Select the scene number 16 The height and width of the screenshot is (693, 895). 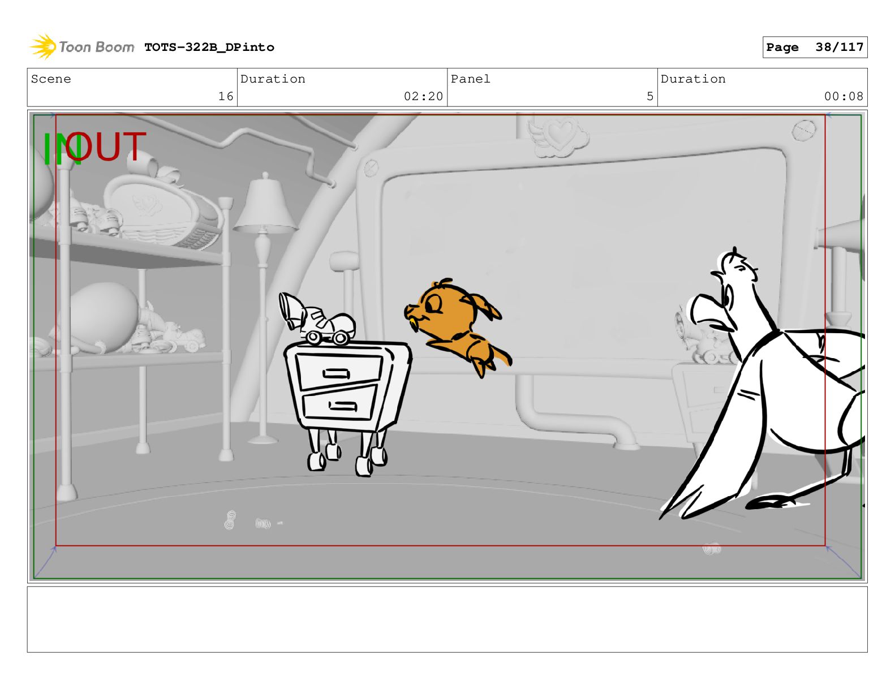tap(226, 96)
